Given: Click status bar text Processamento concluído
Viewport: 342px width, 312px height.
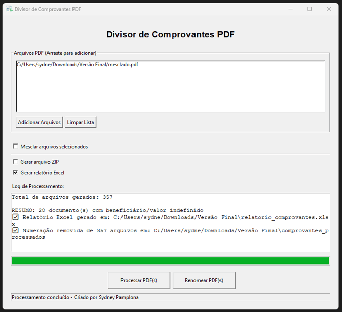Looking at the screenshot, I should pyautogui.click(x=75, y=297).
